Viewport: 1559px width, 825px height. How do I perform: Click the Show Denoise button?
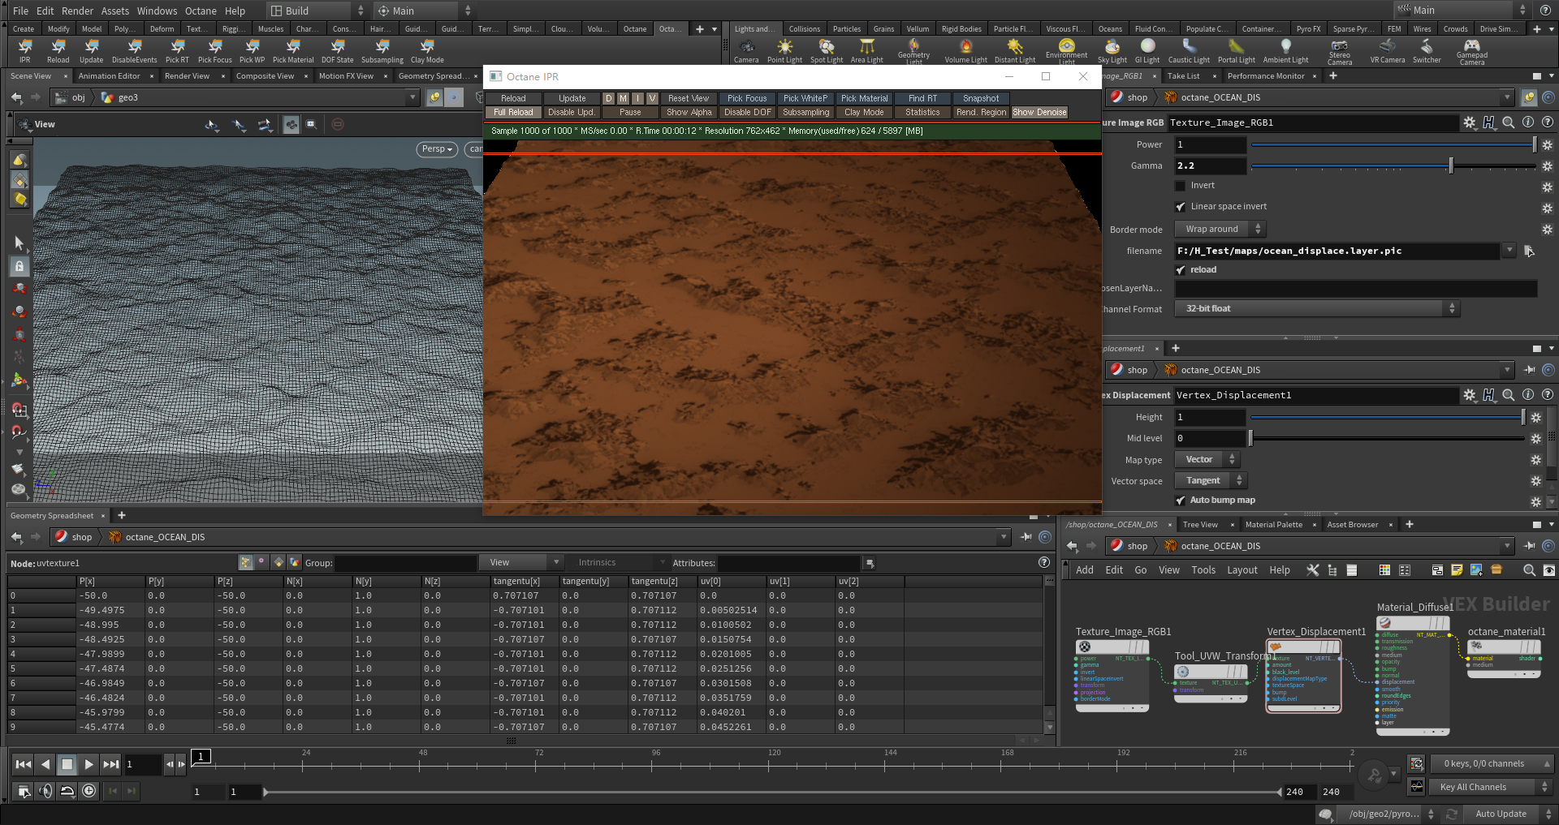pos(1039,113)
